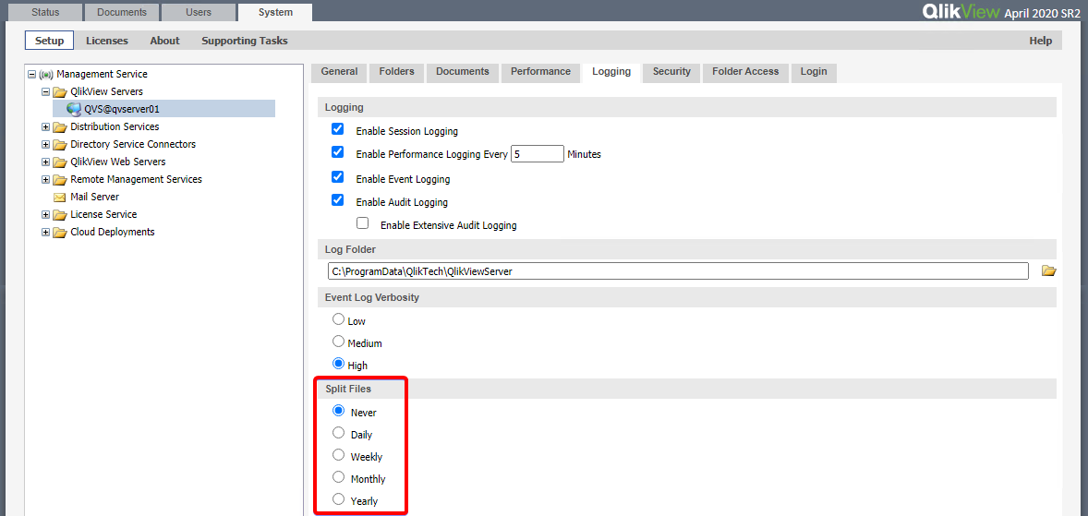Click the QlikView Servers folder icon
Viewport: 1088px width, 516px height.
[60, 91]
